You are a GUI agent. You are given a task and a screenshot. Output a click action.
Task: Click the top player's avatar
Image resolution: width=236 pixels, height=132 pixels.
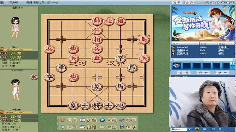tap(15, 27)
